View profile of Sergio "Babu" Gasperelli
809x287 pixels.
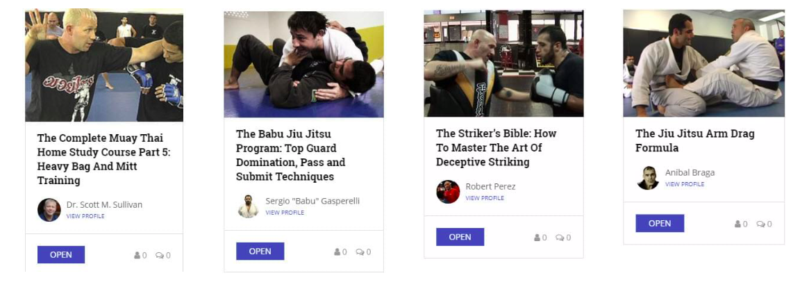pos(285,213)
